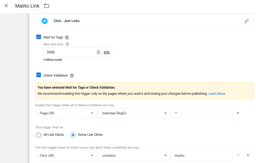This screenshot has height=163, width=256.
Task: Edit trigger type with pencil icon
Action: [x=246, y=21]
